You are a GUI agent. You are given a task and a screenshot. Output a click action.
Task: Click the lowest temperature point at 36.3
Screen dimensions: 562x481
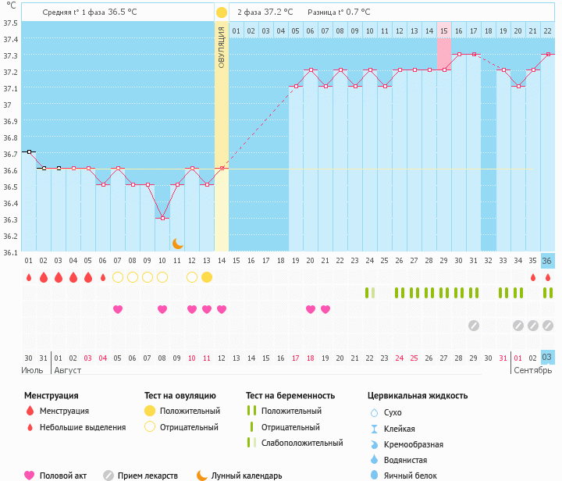(x=162, y=218)
